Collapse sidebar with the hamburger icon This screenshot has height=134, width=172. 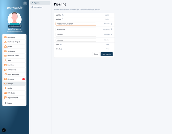(25, 3)
